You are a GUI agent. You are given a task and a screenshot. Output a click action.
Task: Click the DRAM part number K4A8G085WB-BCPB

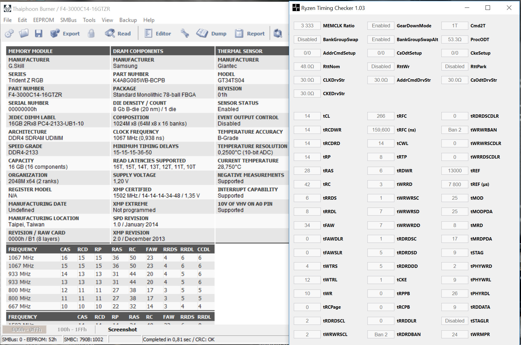point(139,80)
